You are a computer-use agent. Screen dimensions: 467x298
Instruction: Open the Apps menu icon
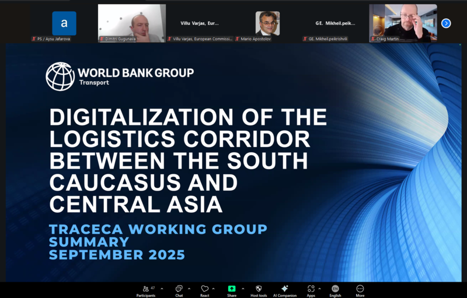311,289
